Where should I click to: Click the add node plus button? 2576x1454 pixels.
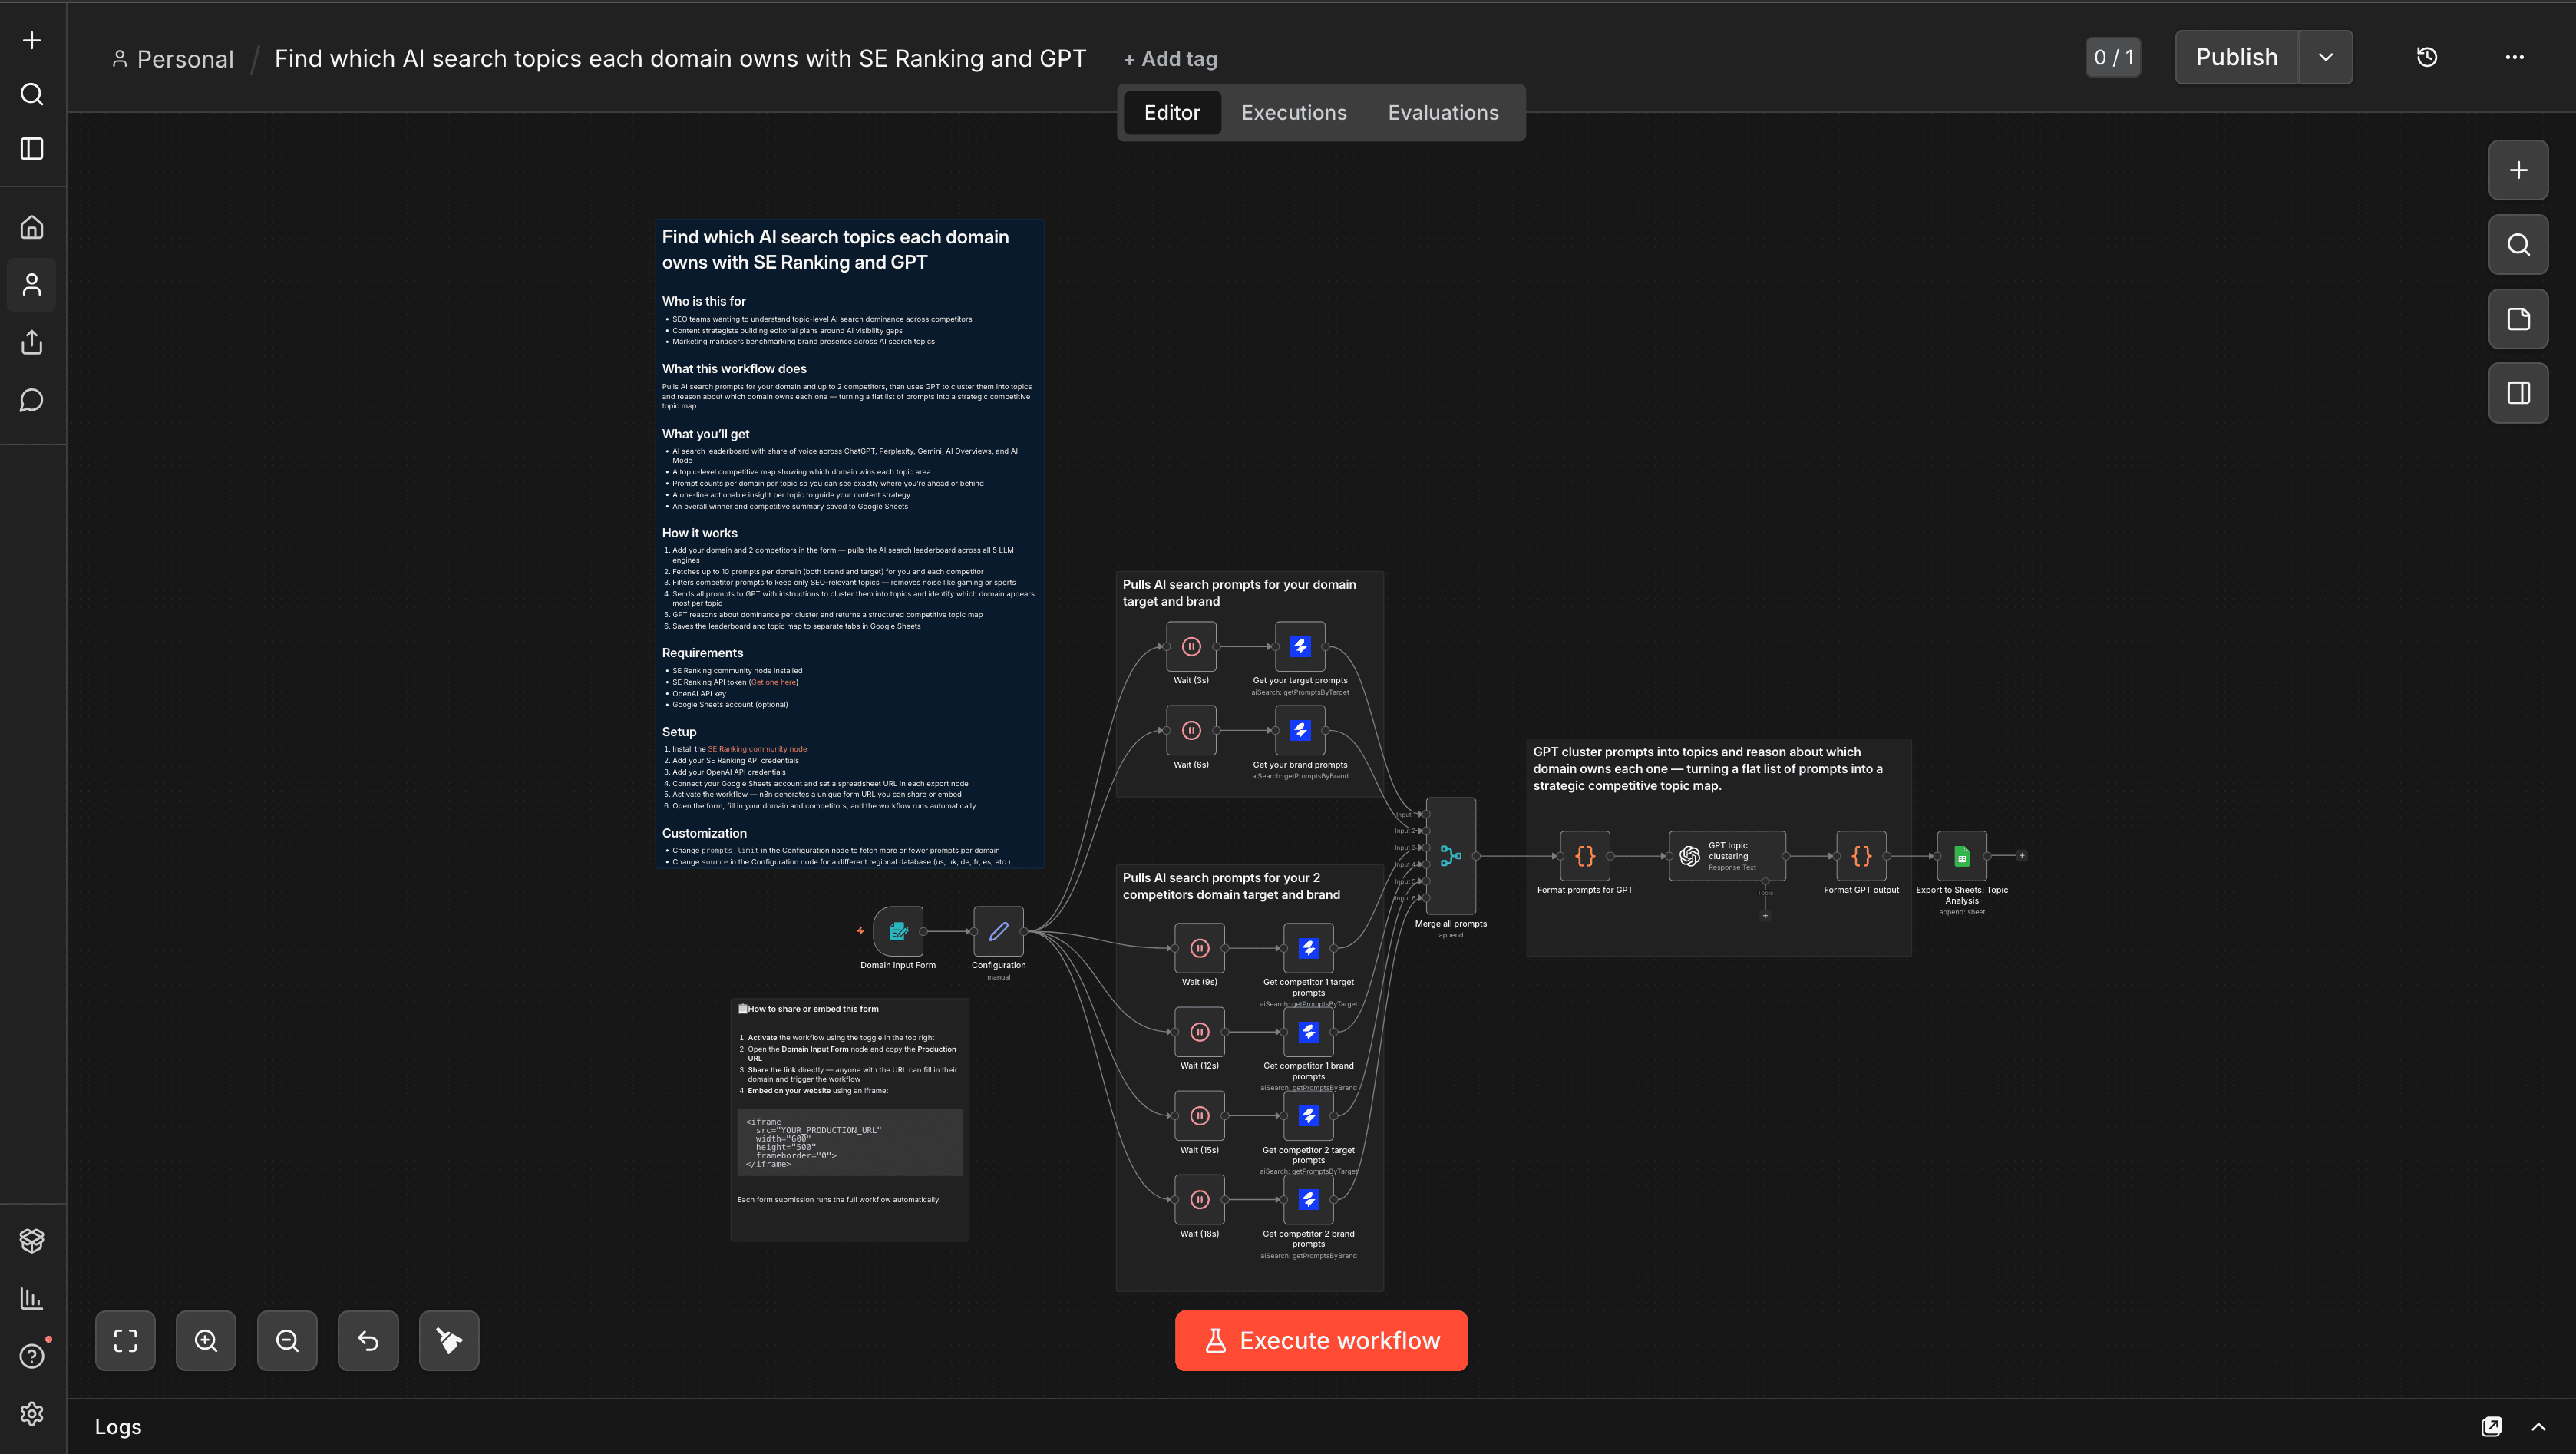click(2518, 170)
